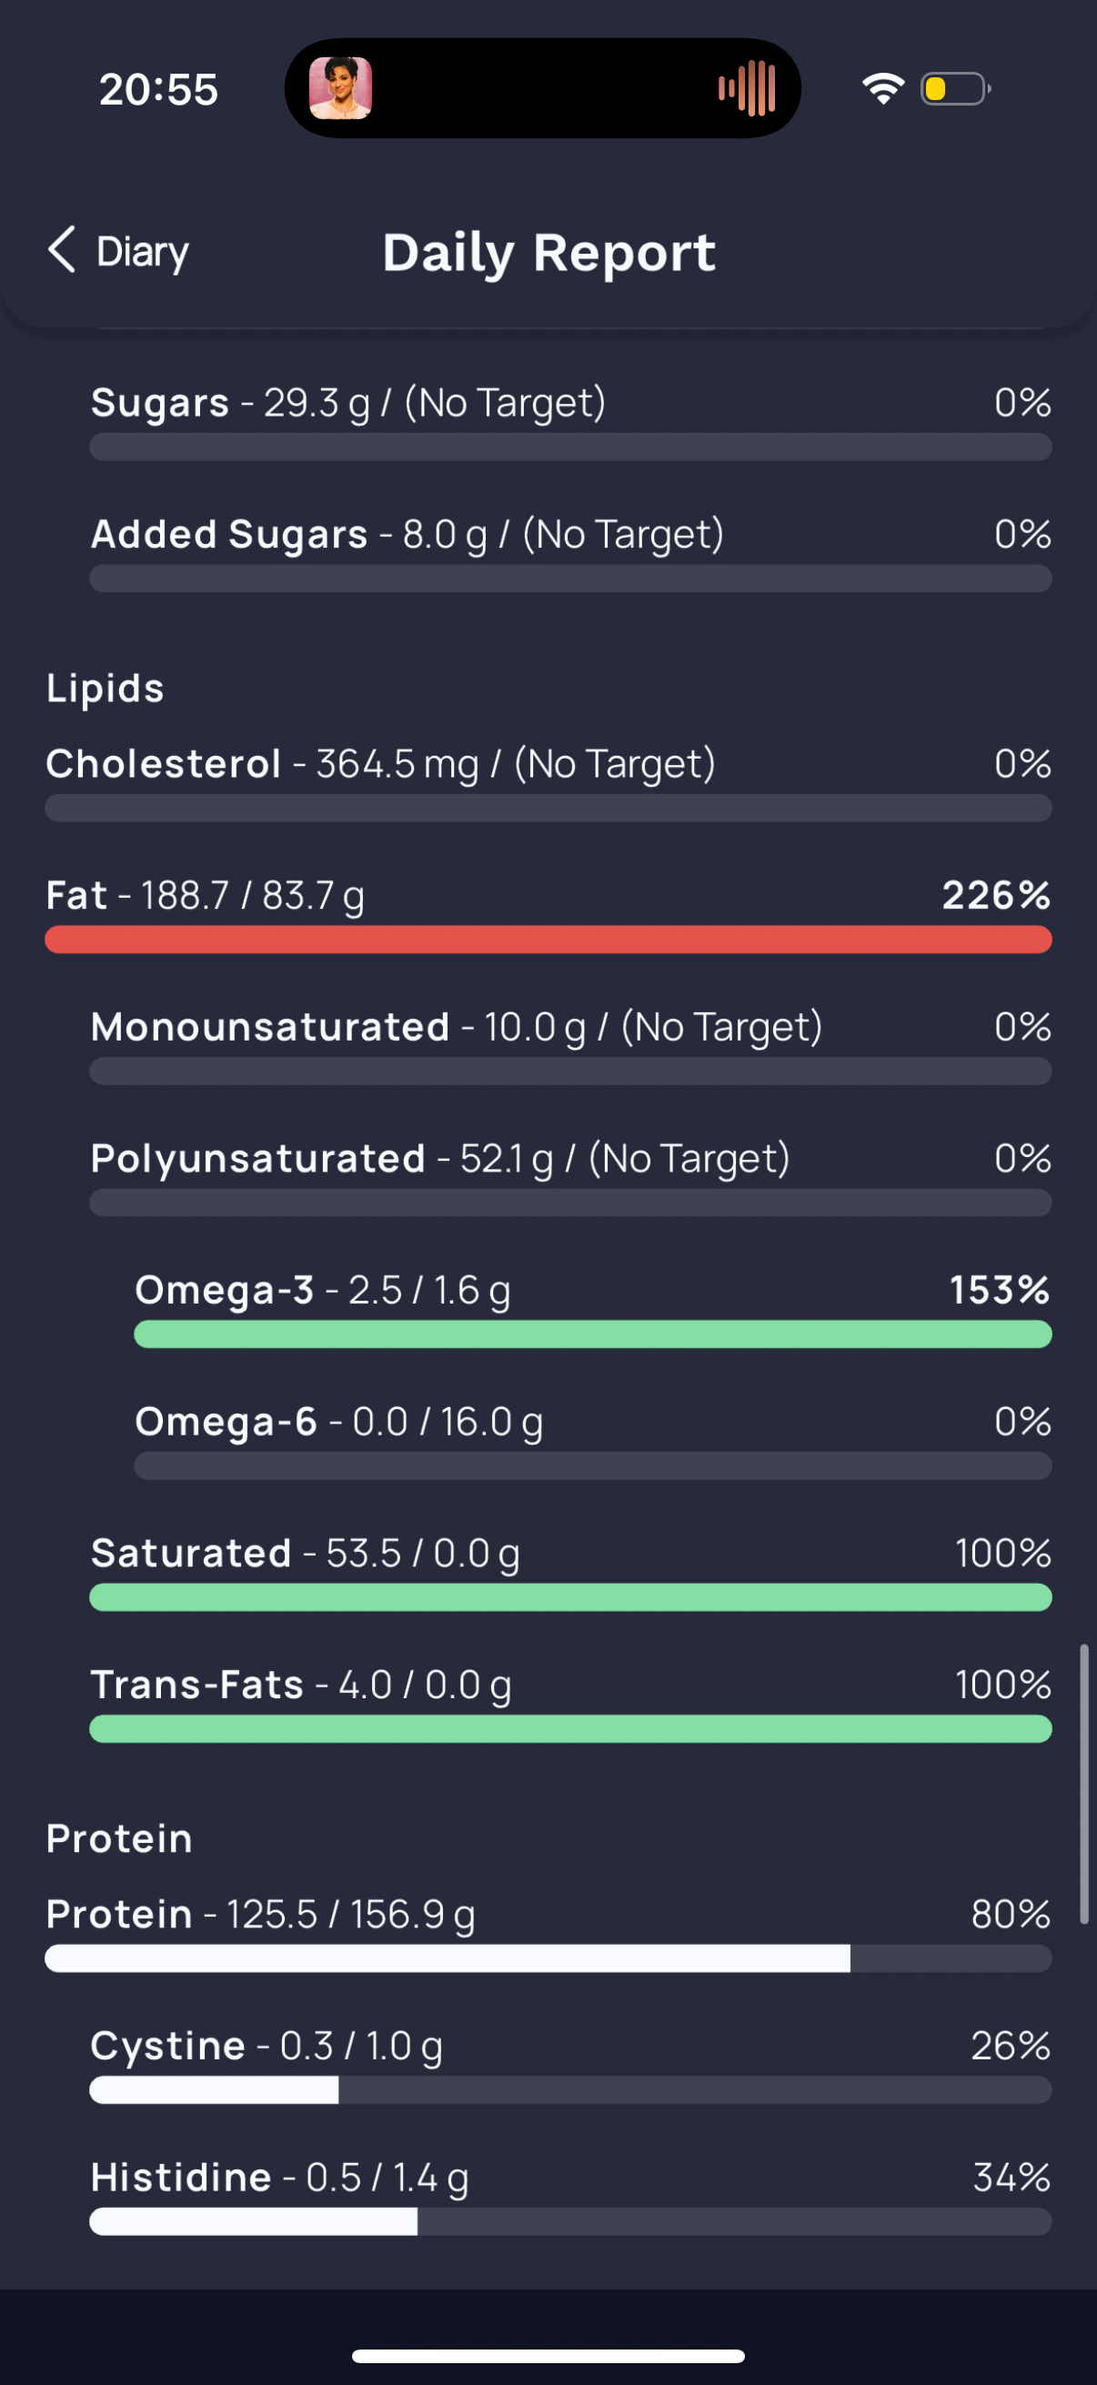
Task: Tap the battery indicator icon
Action: click(x=955, y=89)
